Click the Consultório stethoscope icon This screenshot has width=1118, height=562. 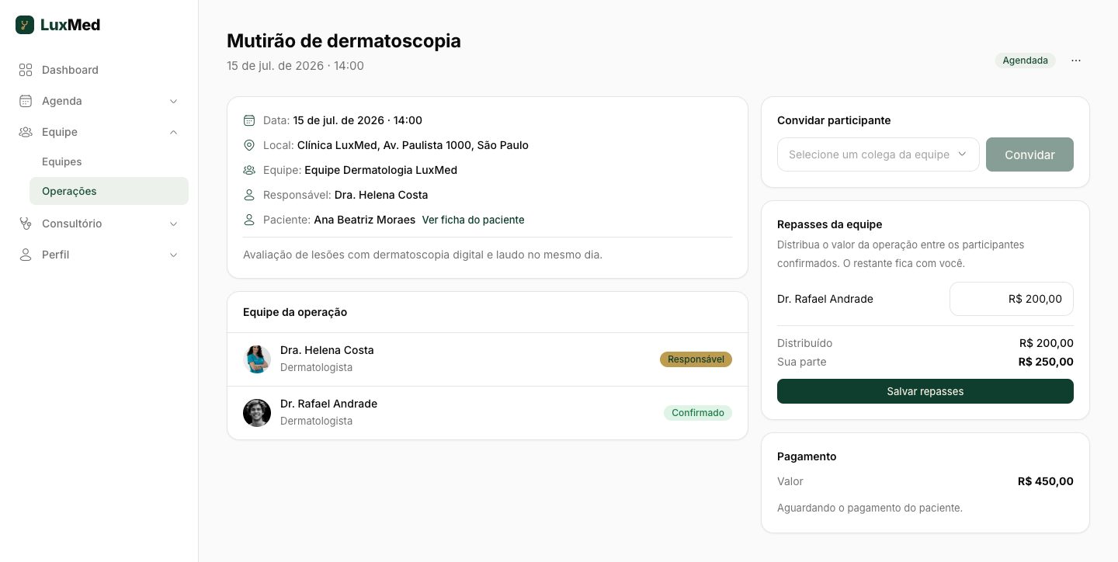[x=26, y=224]
